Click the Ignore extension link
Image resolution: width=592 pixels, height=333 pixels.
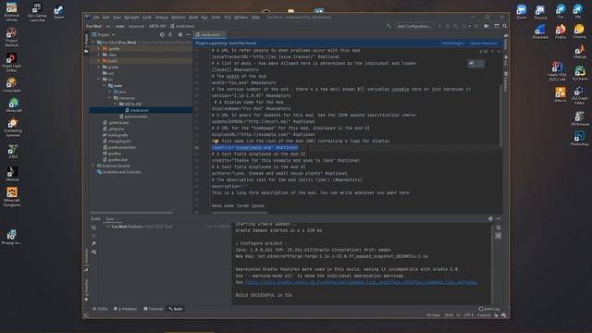click(x=484, y=43)
